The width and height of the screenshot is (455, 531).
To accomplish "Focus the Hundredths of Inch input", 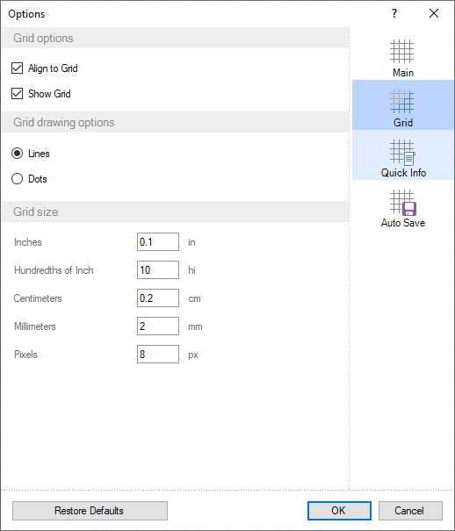I will coord(158,270).
